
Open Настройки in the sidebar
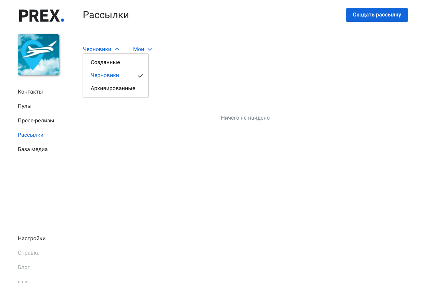pyautogui.click(x=31, y=239)
